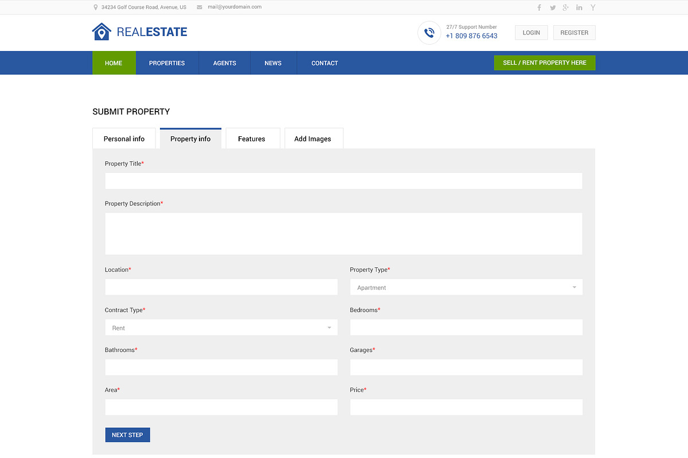Expand the Property Type dropdown
Image resolution: width=688 pixels, height=458 pixels.
coord(466,287)
